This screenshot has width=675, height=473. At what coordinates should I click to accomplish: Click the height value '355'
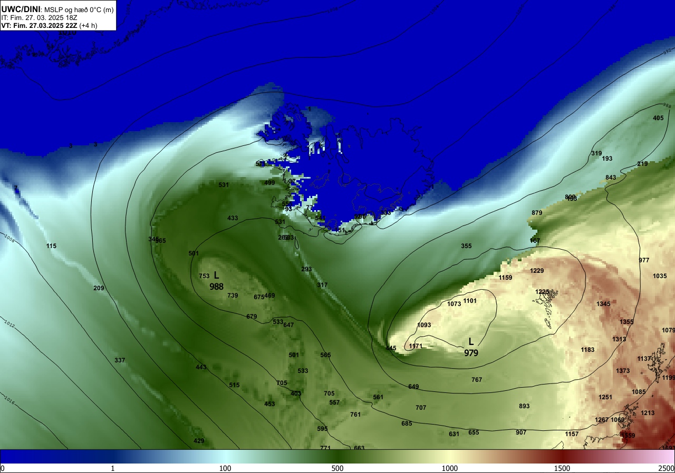pyautogui.click(x=466, y=246)
